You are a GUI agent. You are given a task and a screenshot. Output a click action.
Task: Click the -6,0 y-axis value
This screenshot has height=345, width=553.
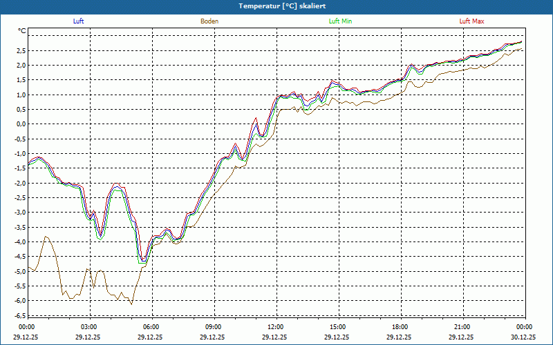click(21, 301)
